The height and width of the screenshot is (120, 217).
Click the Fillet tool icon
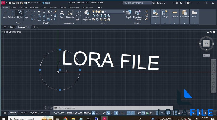point(49,15)
